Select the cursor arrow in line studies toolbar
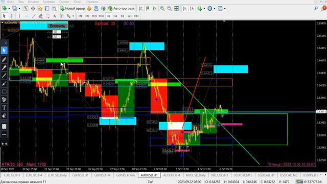The height and width of the screenshot is (184, 327). 4,16
